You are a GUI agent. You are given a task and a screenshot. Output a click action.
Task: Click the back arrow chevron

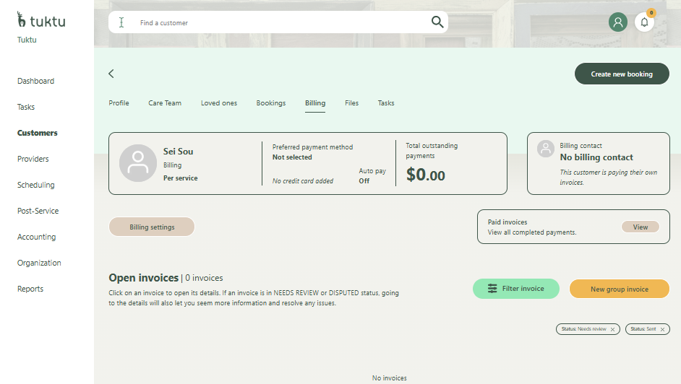tap(111, 74)
